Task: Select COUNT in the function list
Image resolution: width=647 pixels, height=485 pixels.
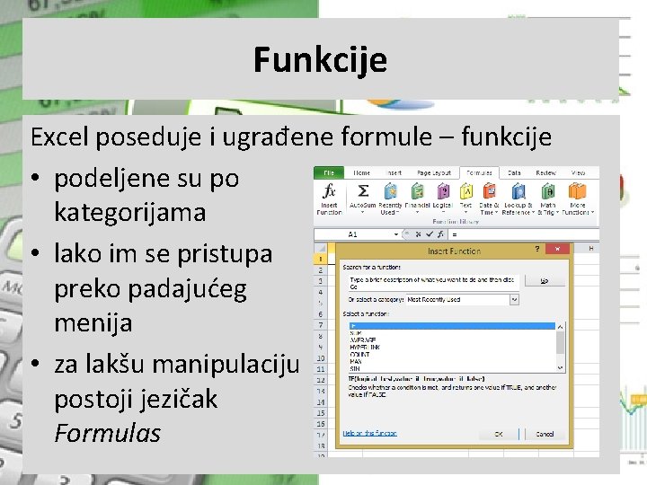Action: [x=452, y=354]
